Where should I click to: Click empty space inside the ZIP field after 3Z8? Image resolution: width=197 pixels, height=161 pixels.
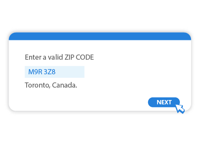point(70,72)
